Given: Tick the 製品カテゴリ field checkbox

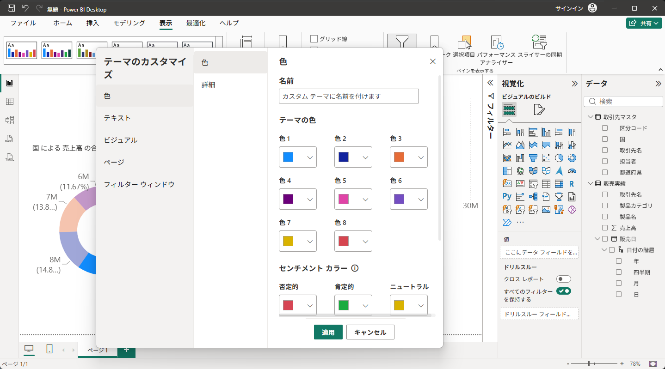Looking at the screenshot, I should click(605, 206).
